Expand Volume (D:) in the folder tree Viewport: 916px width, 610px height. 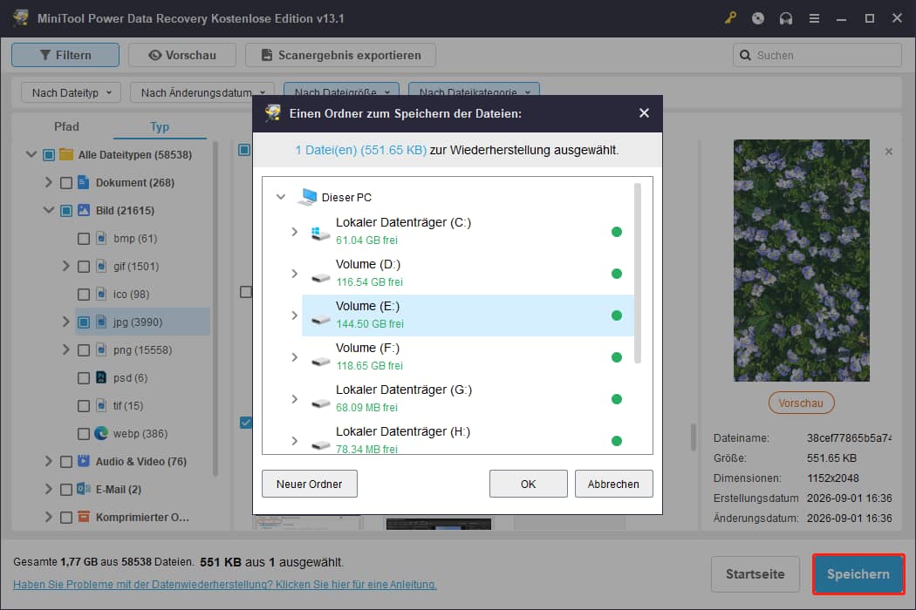tap(295, 274)
